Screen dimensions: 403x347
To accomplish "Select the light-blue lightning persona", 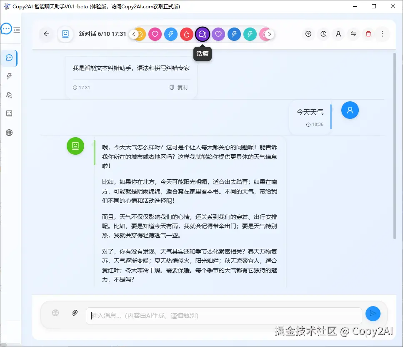I will click(x=171, y=34).
